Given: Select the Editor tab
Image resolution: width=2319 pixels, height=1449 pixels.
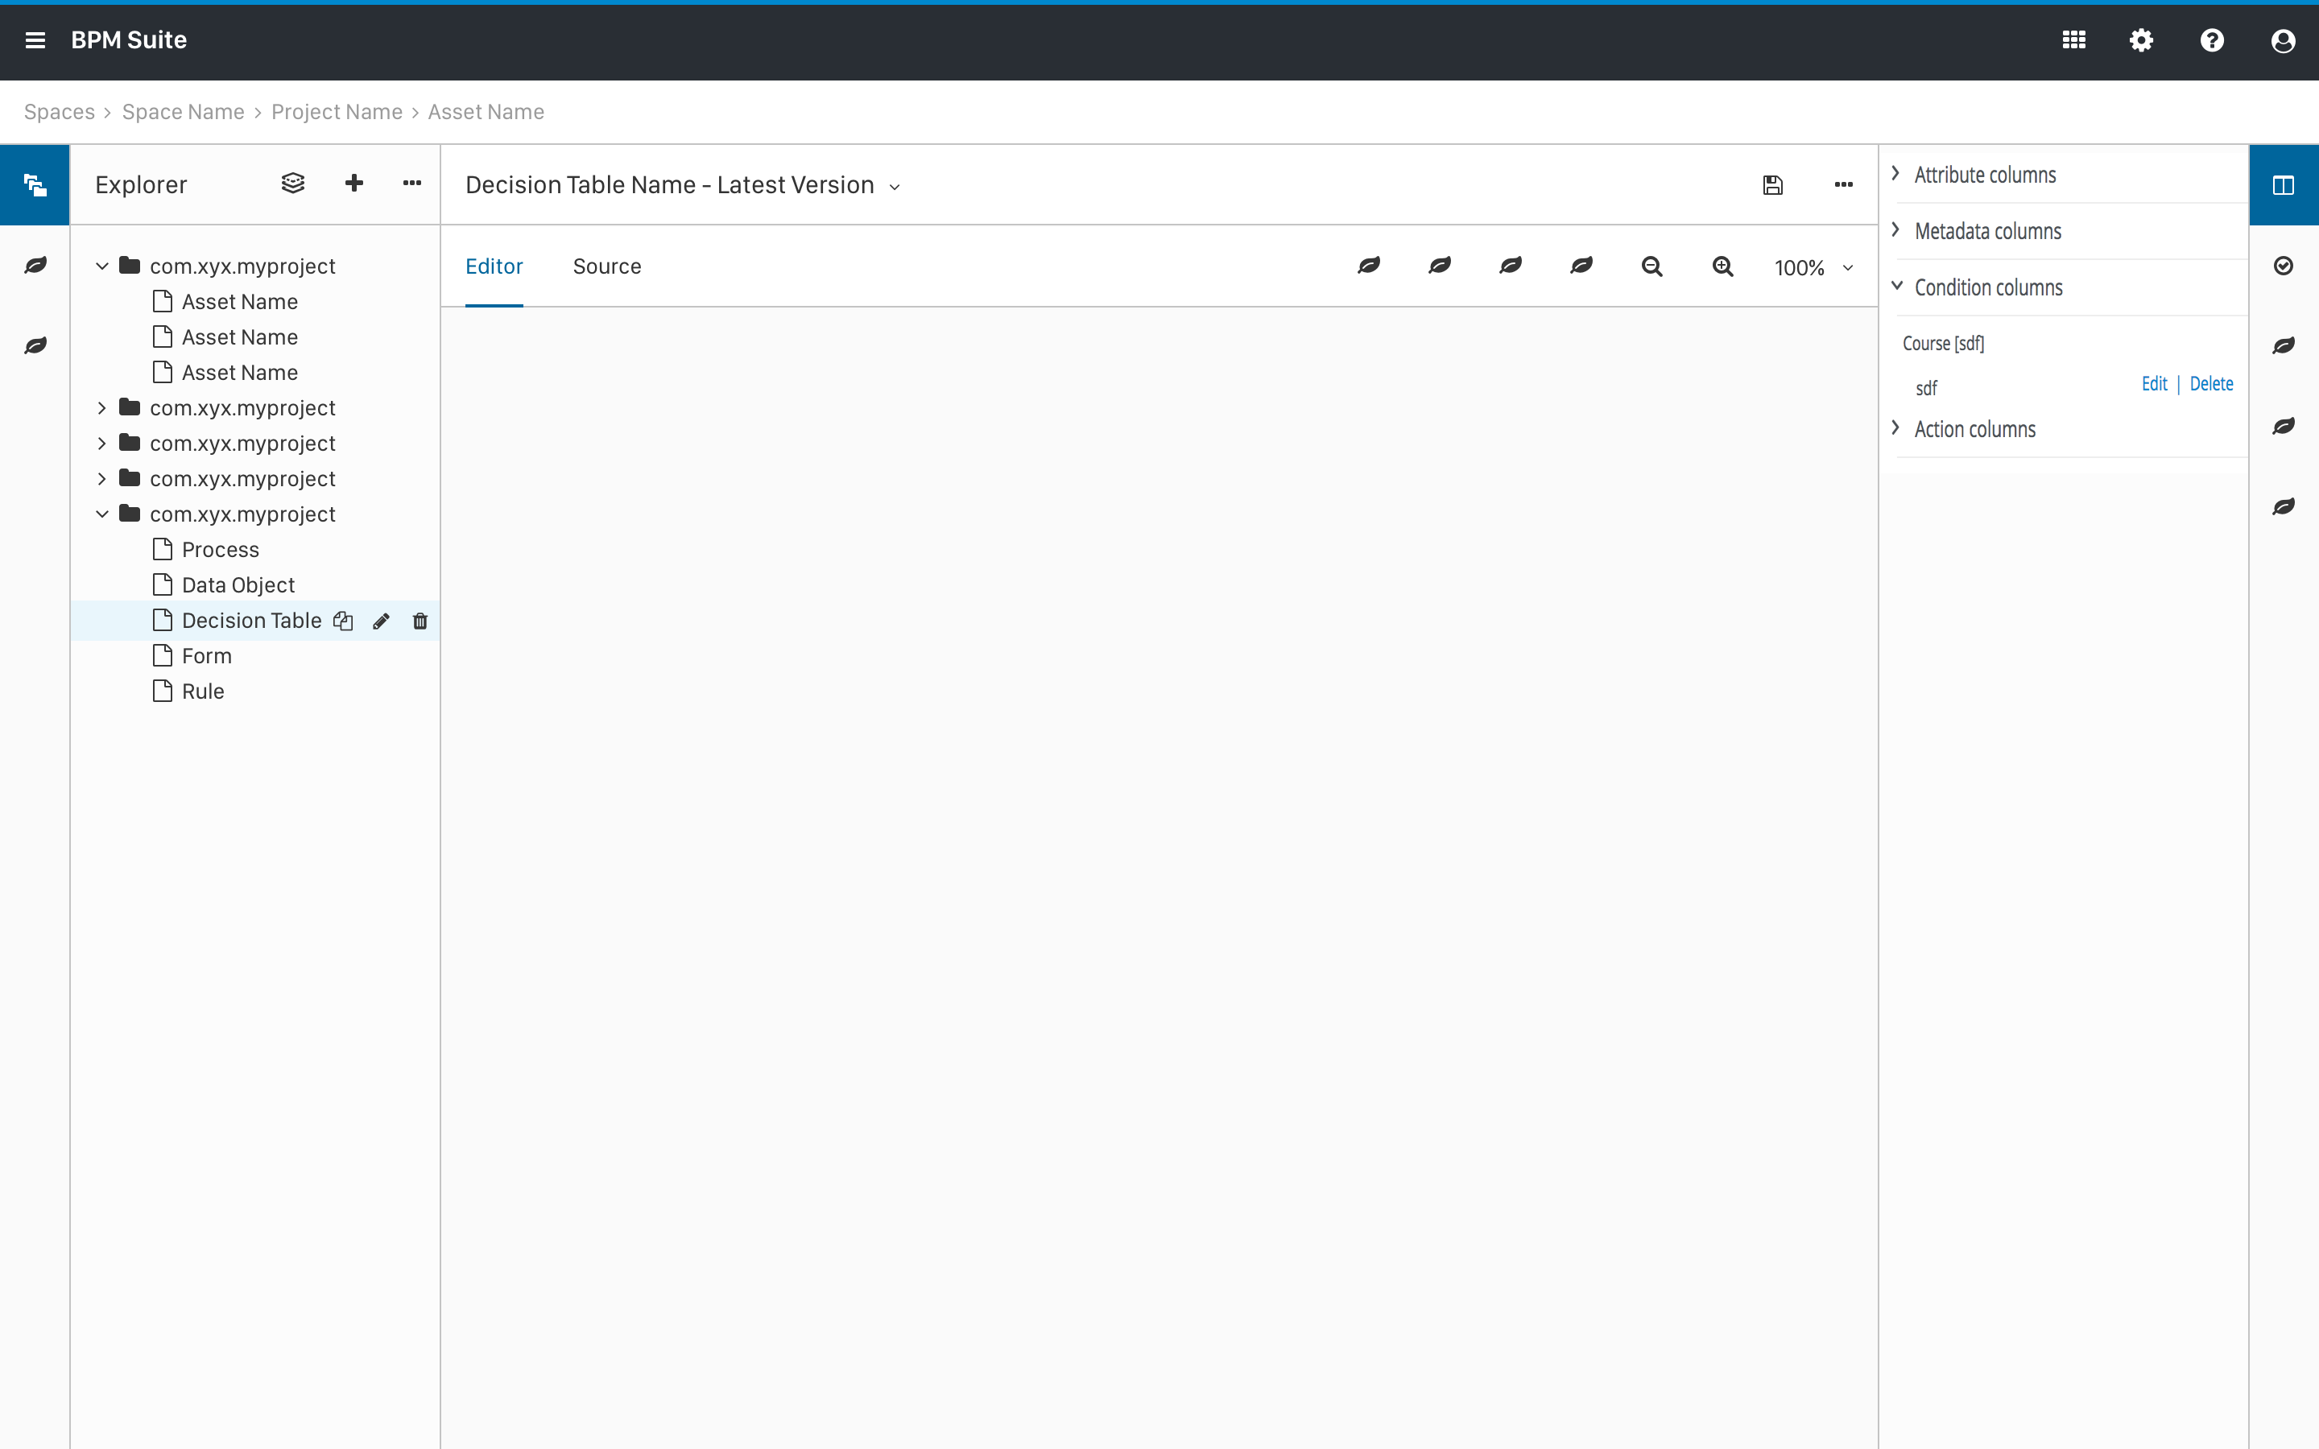Looking at the screenshot, I should pos(494,266).
